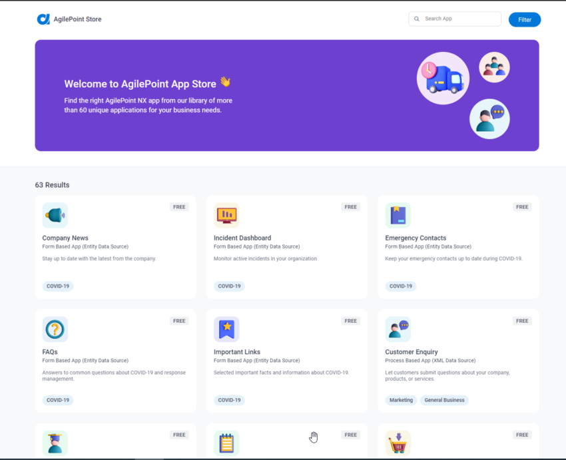Image resolution: width=566 pixels, height=460 pixels.
Task: Click the AgilePoint logo in the header
Action: [45, 19]
